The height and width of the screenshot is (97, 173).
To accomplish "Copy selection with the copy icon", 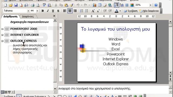I will pyautogui.click(x=61, y=5).
